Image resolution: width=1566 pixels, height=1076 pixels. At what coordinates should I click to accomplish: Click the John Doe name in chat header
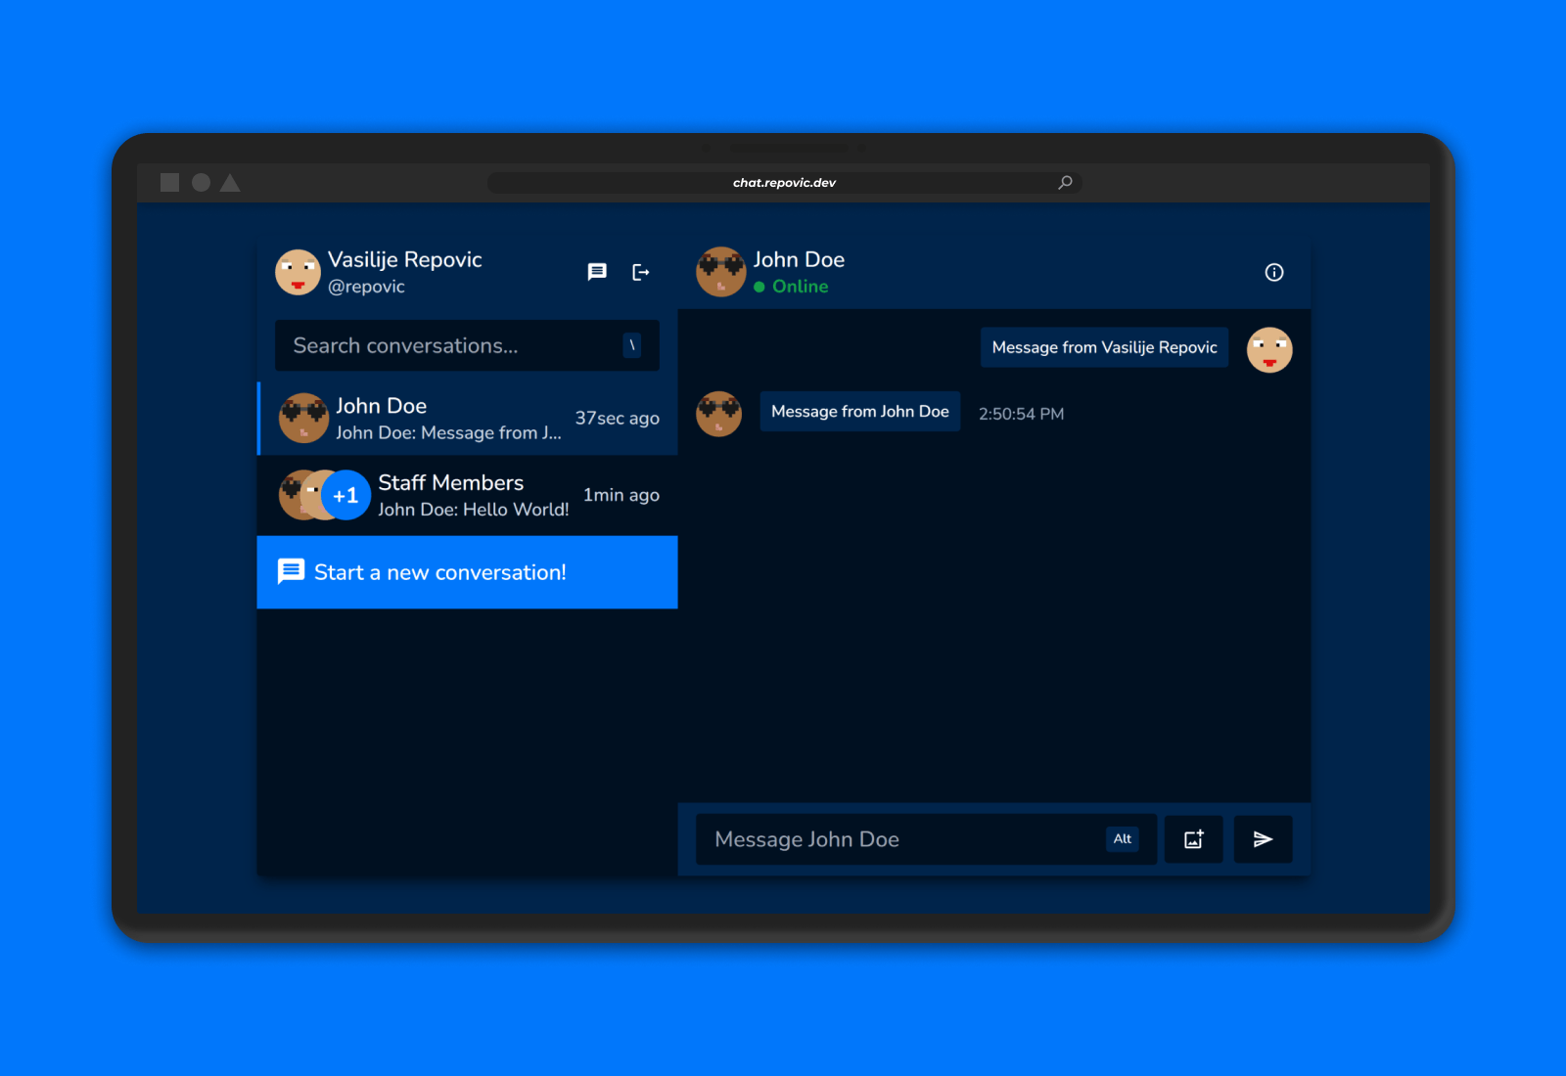click(x=799, y=259)
